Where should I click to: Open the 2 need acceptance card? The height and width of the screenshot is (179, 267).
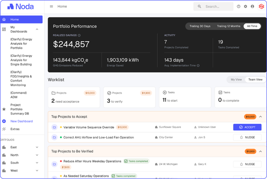pyautogui.click(x=74, y=97)
